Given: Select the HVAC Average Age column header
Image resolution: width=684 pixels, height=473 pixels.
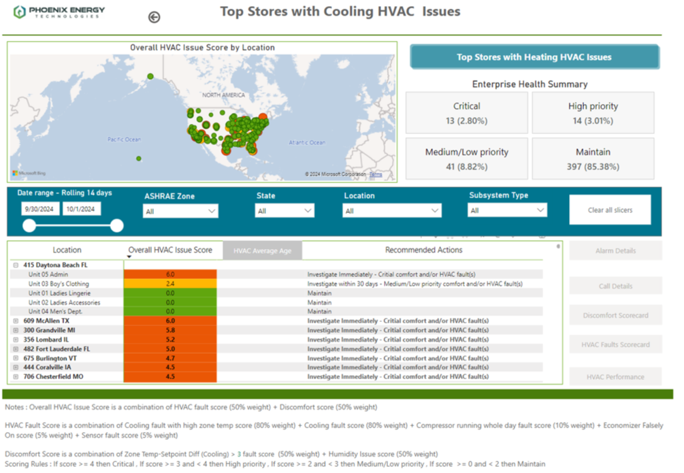Looking at the screenshot, I should pyautogui.click(x=262, y=250).
